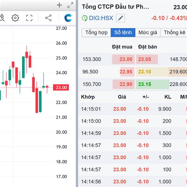Click best ask price 23.05
Viewport: 187px width, 187px height.
click(145, 59)
